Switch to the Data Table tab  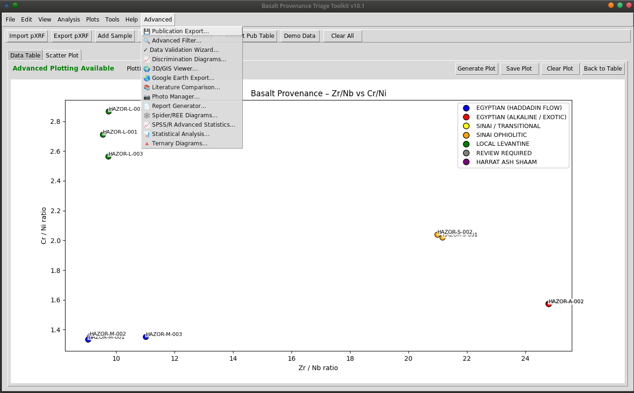[x=25, y=55]
